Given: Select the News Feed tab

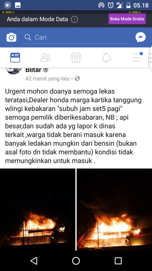Looking at the screenshot, I should click(15, 57).
